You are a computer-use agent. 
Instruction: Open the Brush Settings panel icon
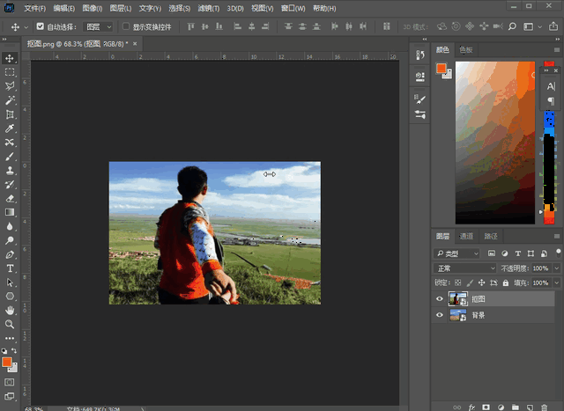pos(420,99)
